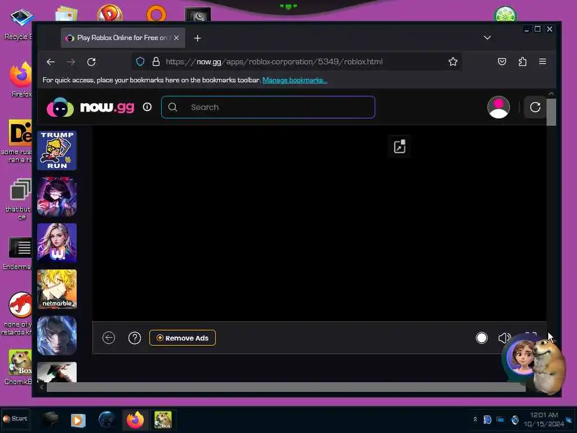Image resolution: width=577 pixels, height=433 pixels.
Task: Open the now.gg user profile avatar
Action: tap(498, 107)
